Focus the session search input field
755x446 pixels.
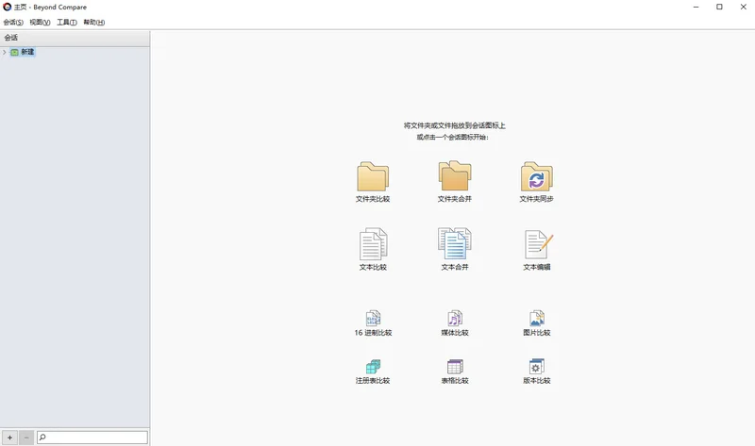(92, 438)
